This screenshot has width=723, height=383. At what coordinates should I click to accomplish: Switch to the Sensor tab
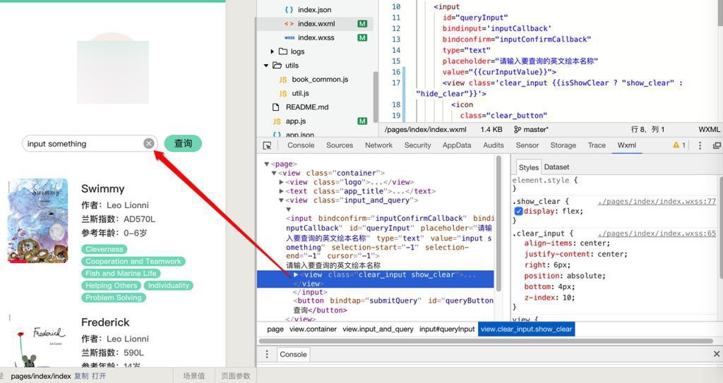click(527, 145)
